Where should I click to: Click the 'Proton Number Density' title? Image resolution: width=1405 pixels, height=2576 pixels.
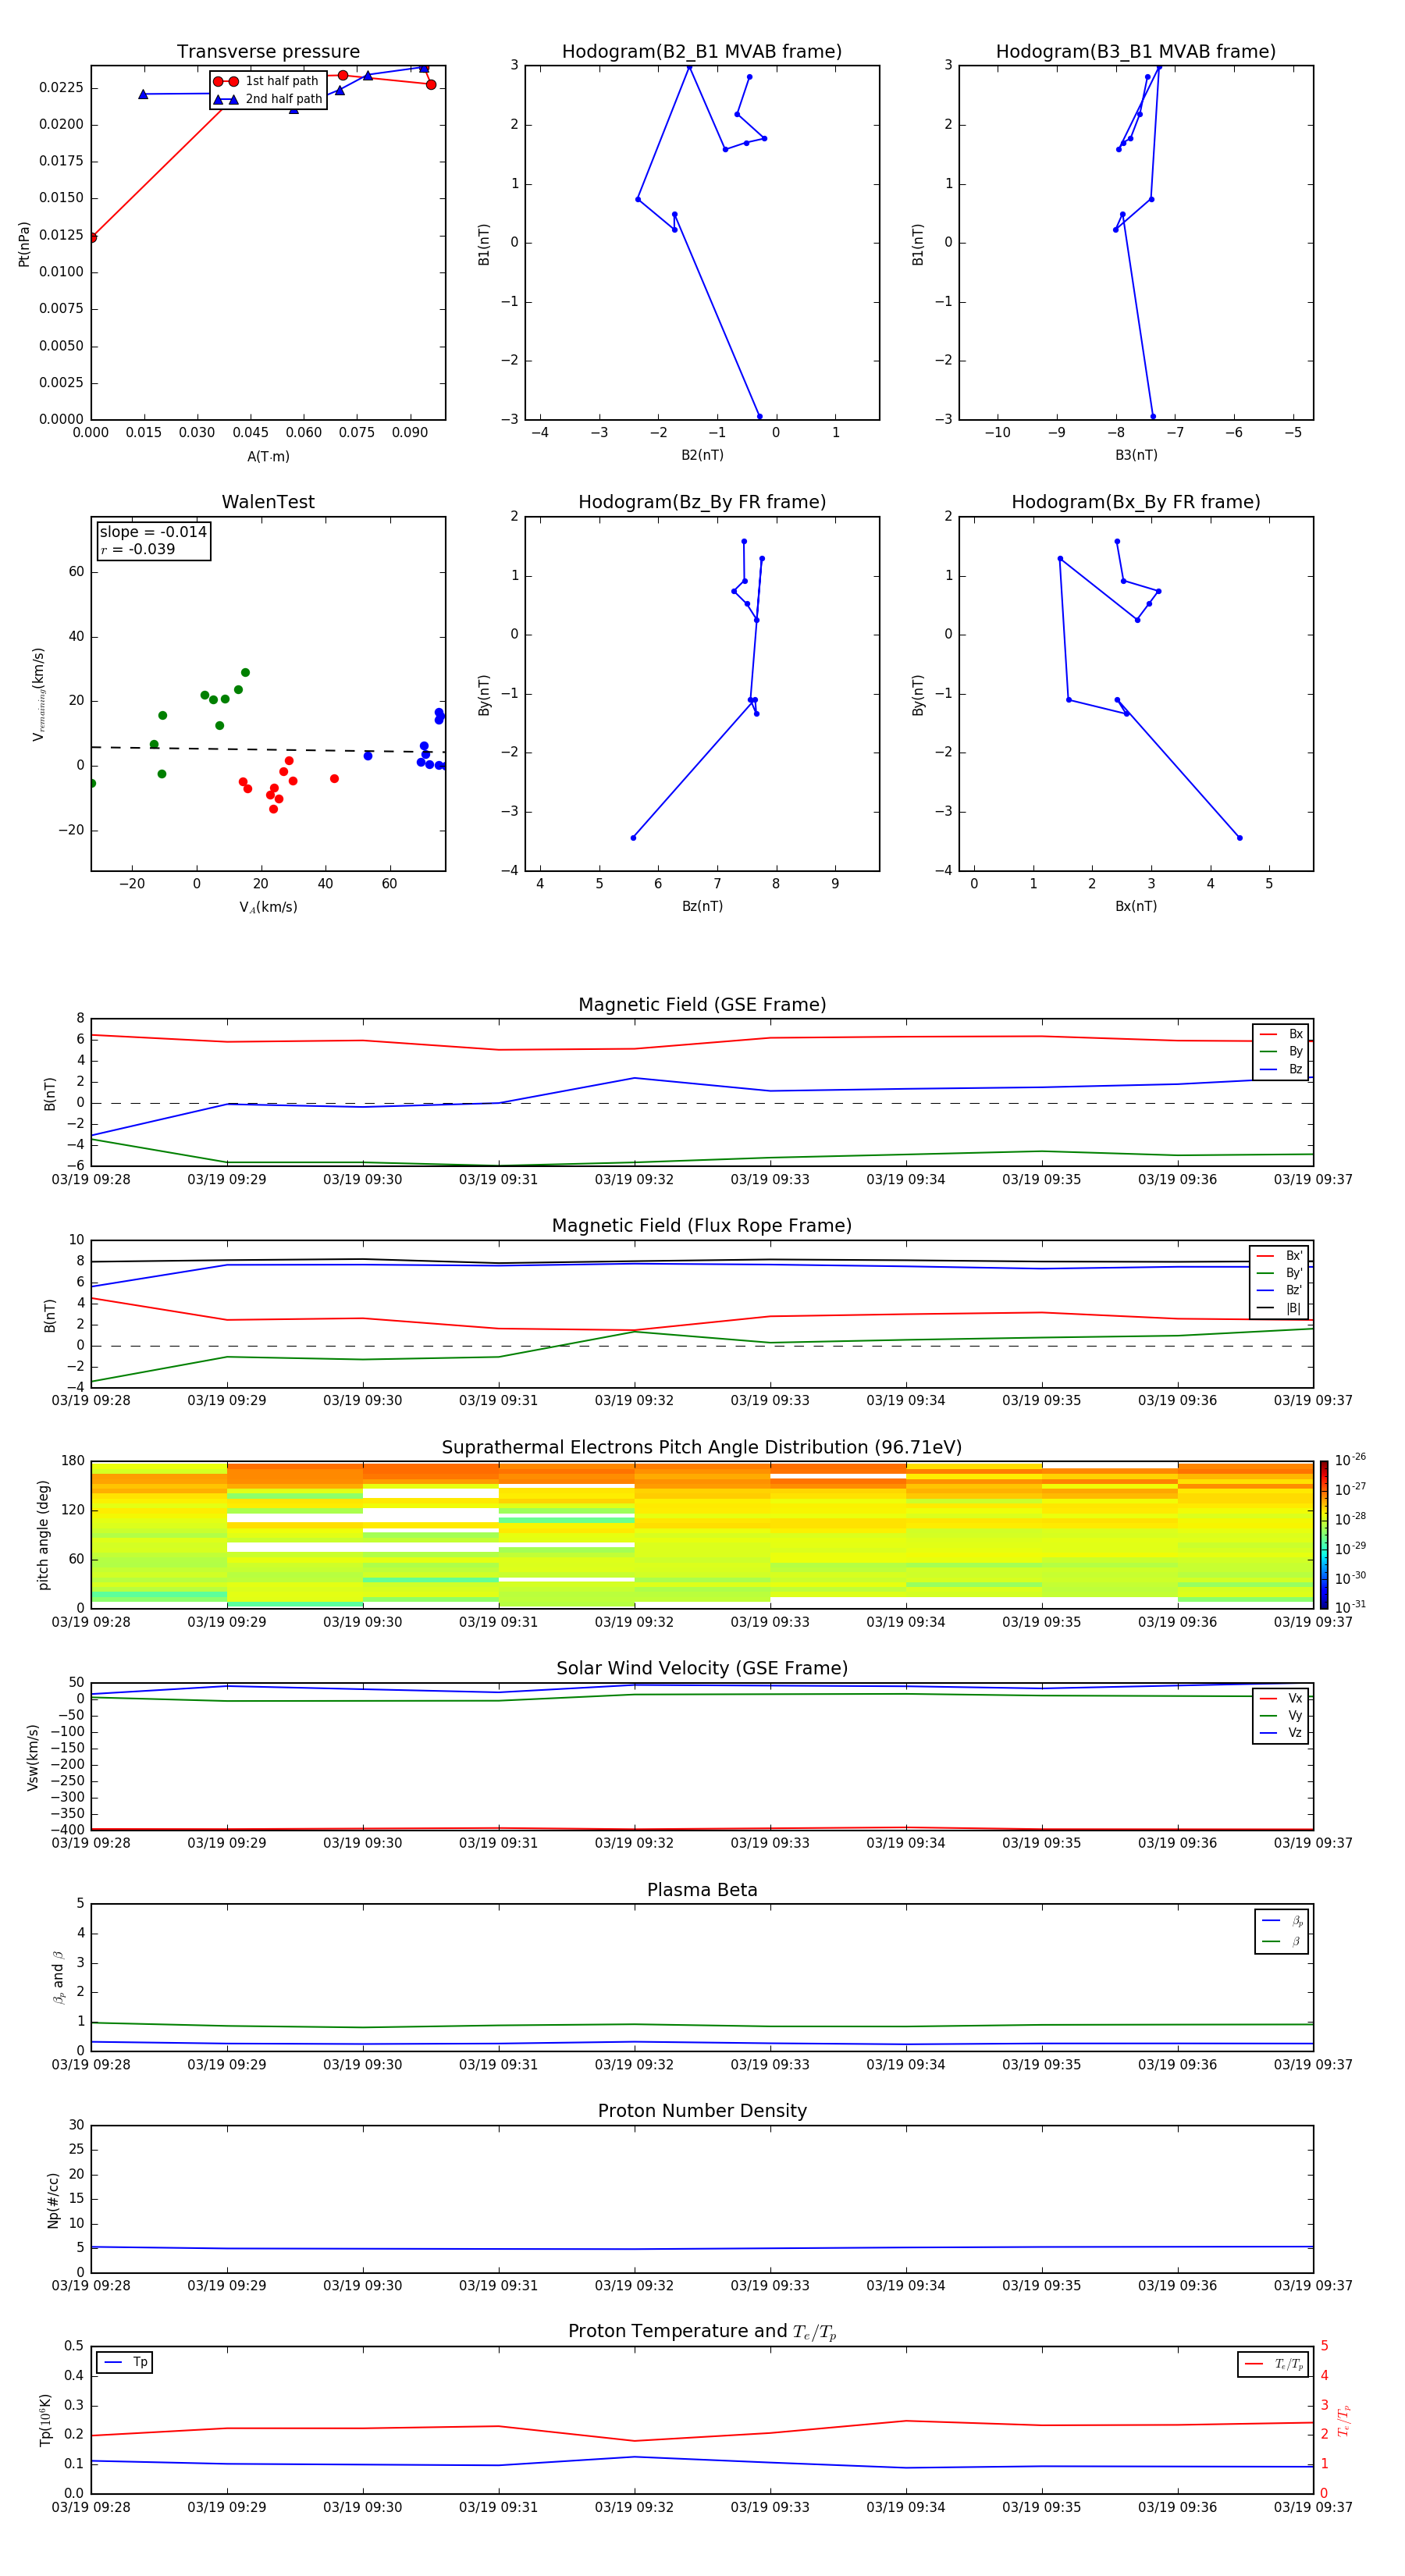click(702, 2111)
